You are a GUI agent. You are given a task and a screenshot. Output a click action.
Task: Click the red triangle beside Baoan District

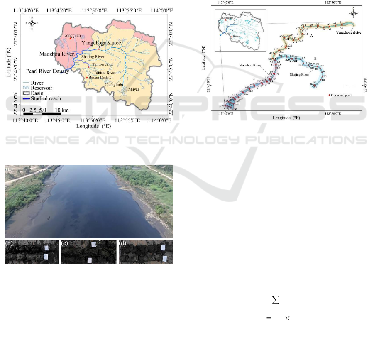tap(87, 78)
